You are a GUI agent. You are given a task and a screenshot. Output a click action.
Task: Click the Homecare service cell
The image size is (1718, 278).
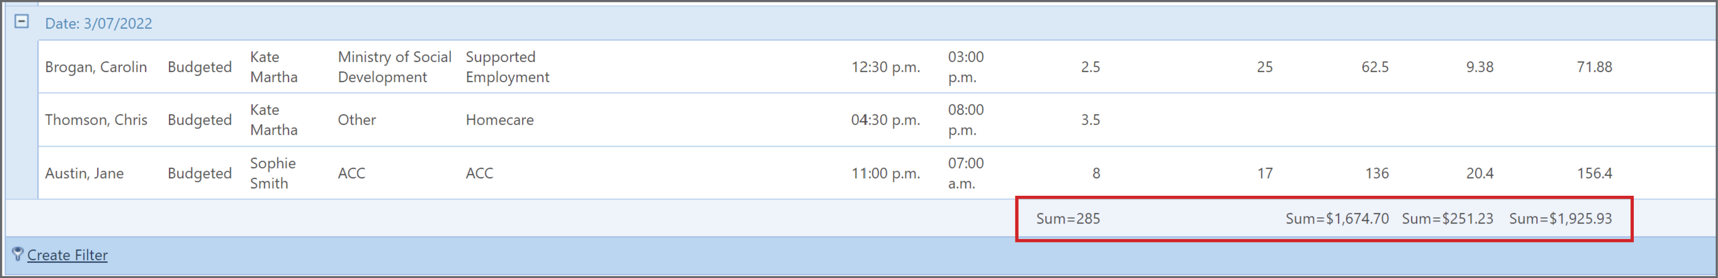500,120
